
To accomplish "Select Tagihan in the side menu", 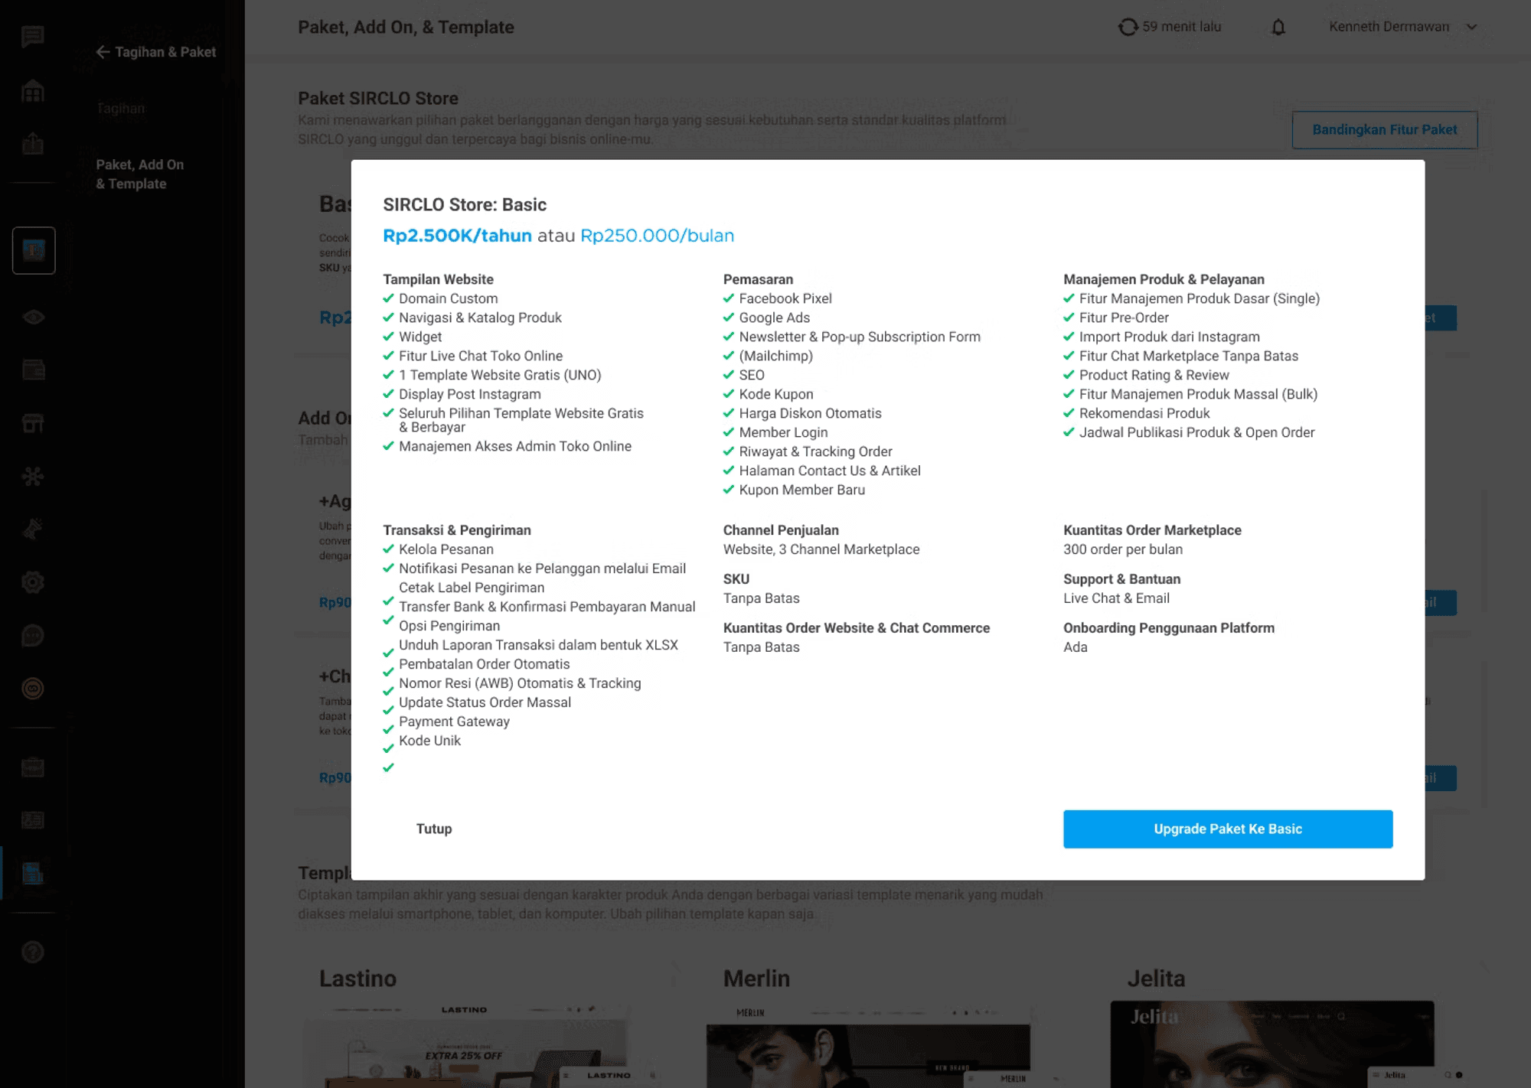I will point(121,109).
